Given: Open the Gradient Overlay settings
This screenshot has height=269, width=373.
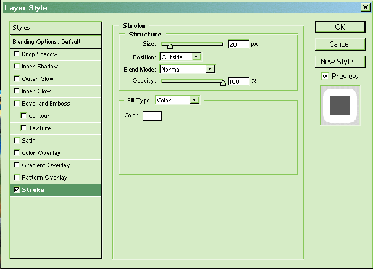Looking at the screenshot, I should [46, 165].
